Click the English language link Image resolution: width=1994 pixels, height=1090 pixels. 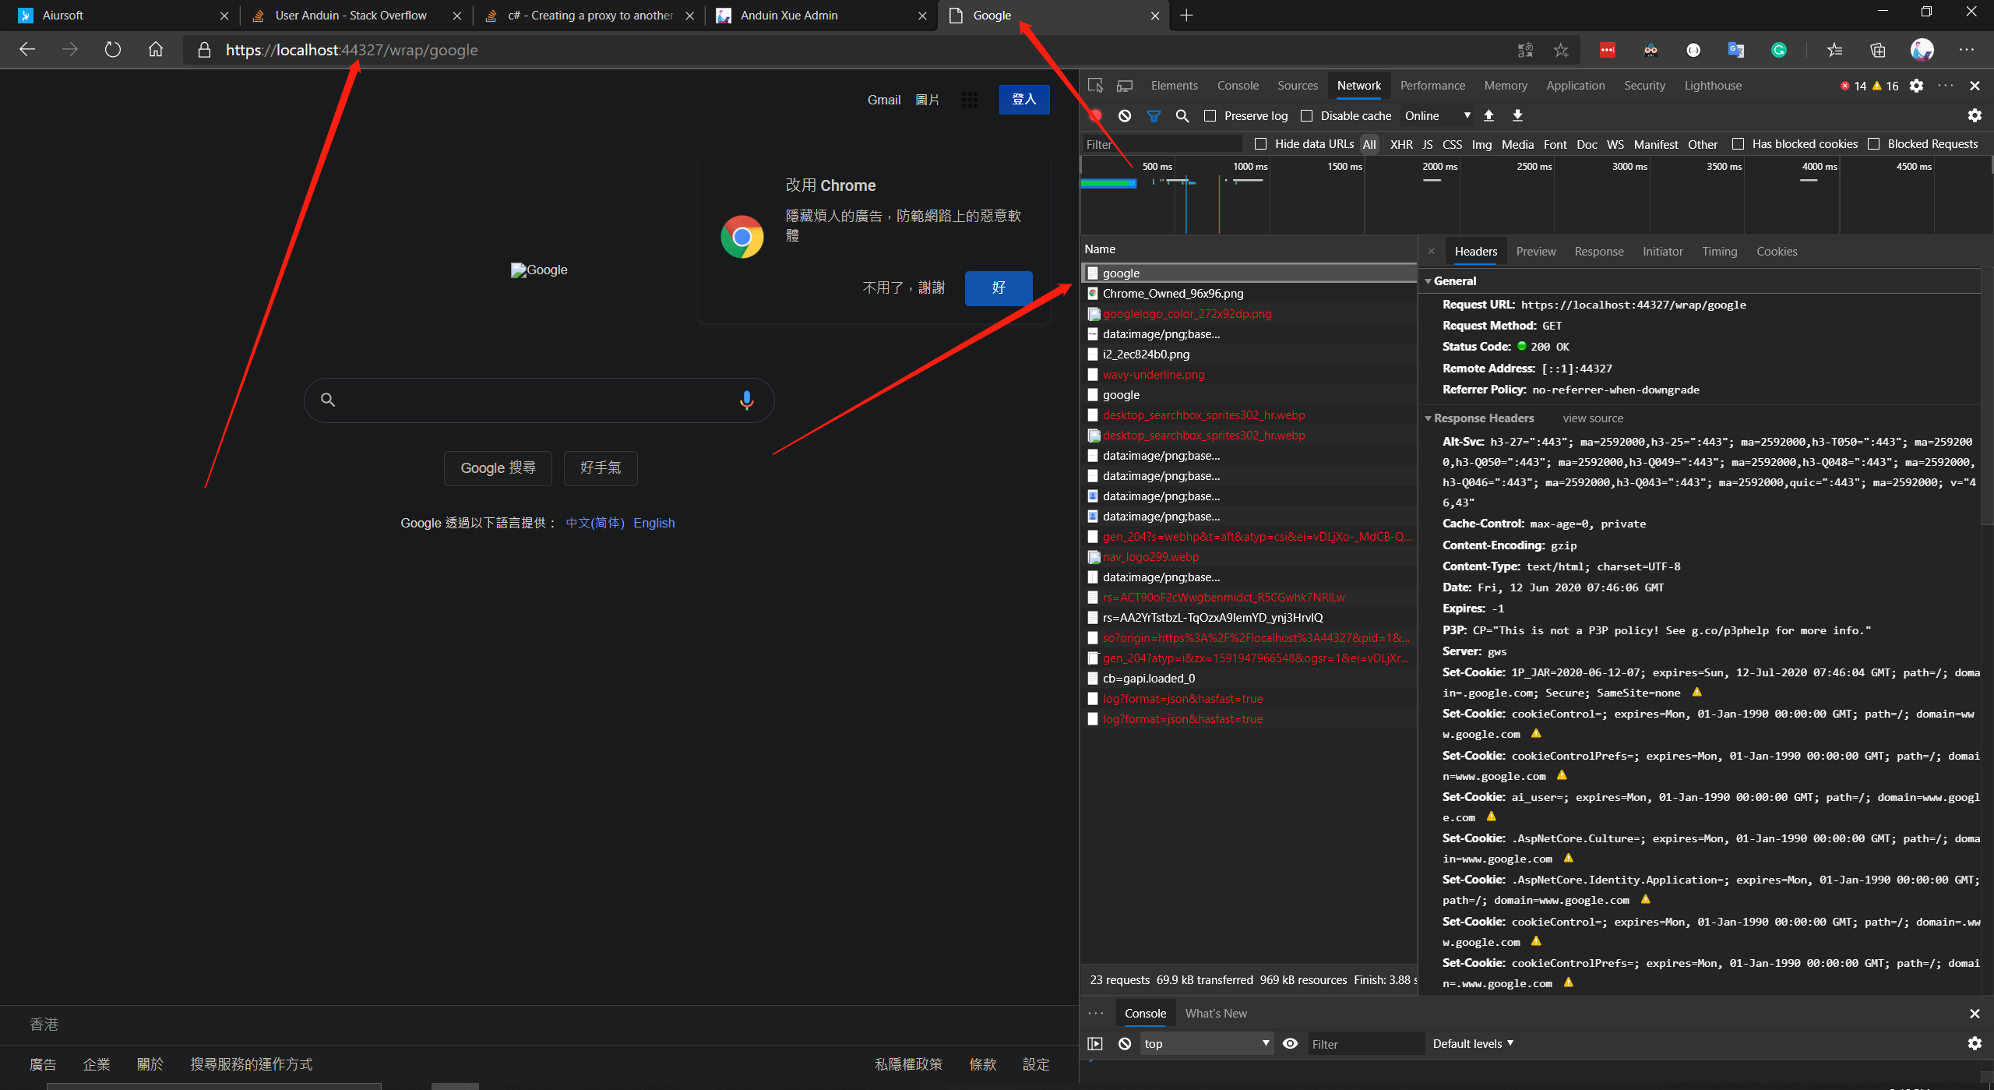pos(654,523)
